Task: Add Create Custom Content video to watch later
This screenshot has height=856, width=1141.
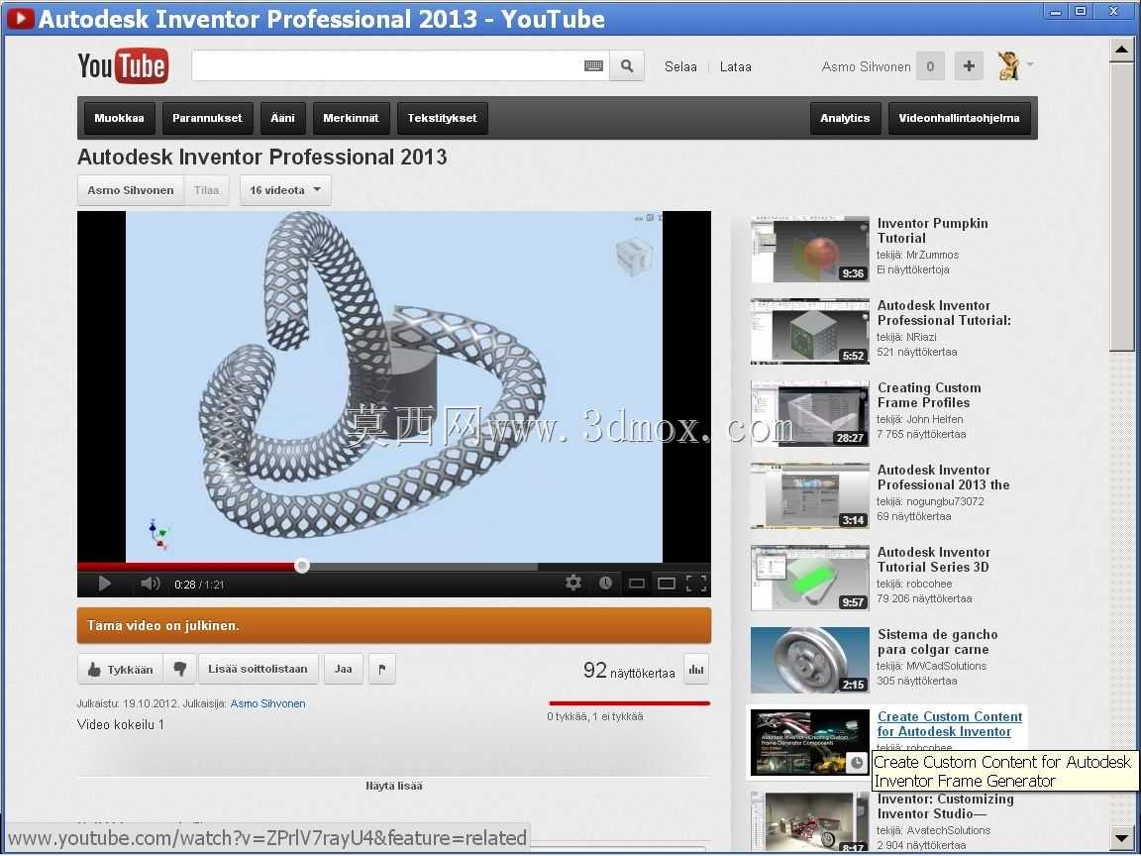Action: pyautogui.click(x=857, y=762)
